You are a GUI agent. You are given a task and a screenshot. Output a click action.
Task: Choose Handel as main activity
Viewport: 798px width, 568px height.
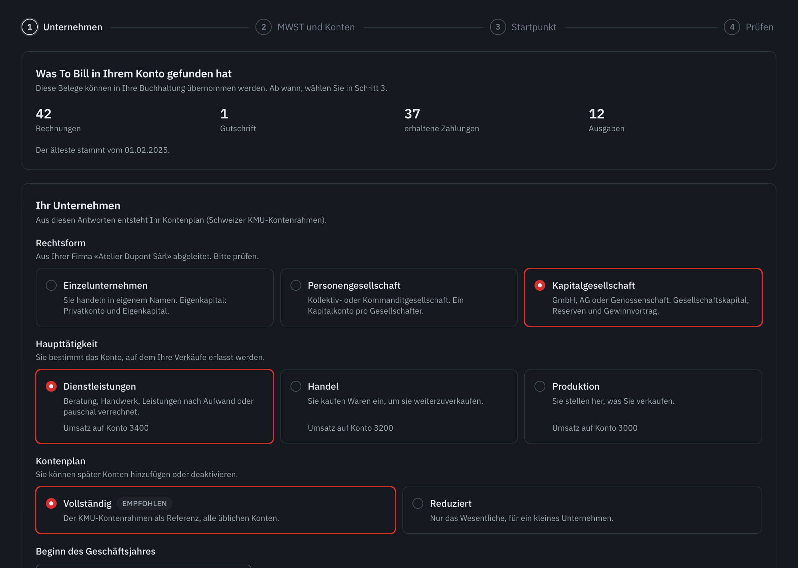click(x=399, y=406)
